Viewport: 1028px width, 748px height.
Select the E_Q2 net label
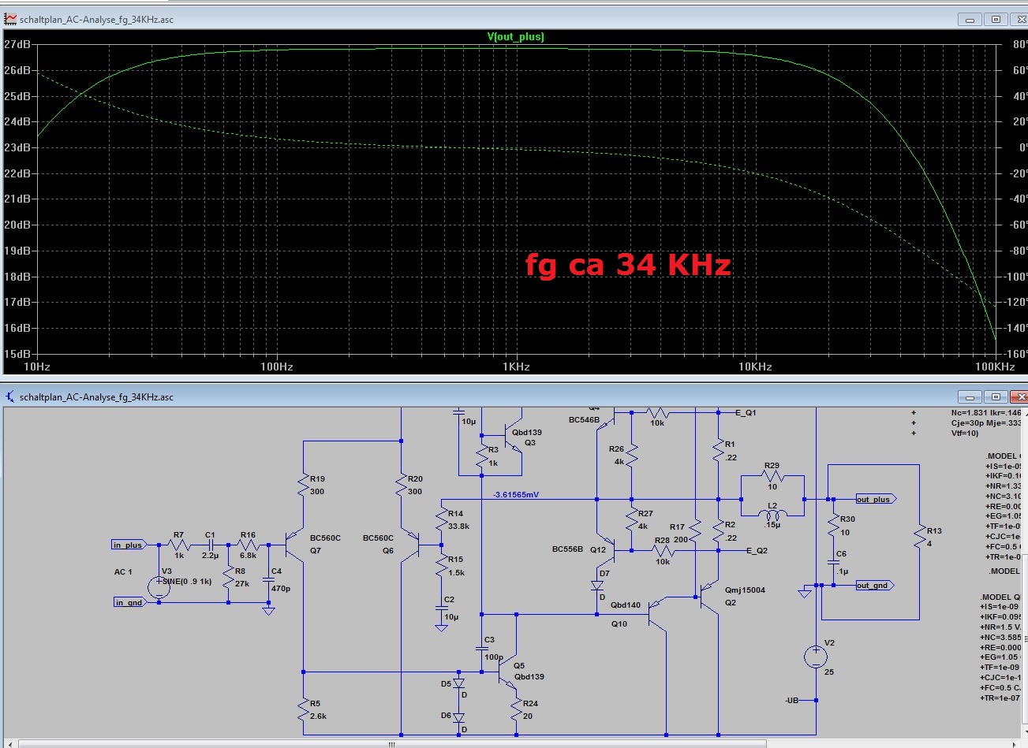(757, 551)
